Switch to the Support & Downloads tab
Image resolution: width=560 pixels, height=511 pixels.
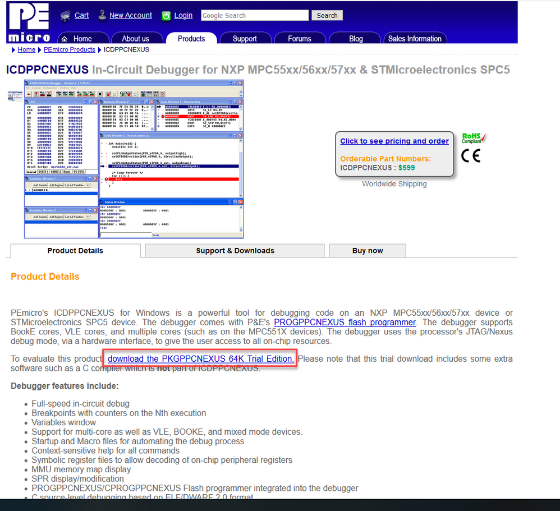pos(235,251)
